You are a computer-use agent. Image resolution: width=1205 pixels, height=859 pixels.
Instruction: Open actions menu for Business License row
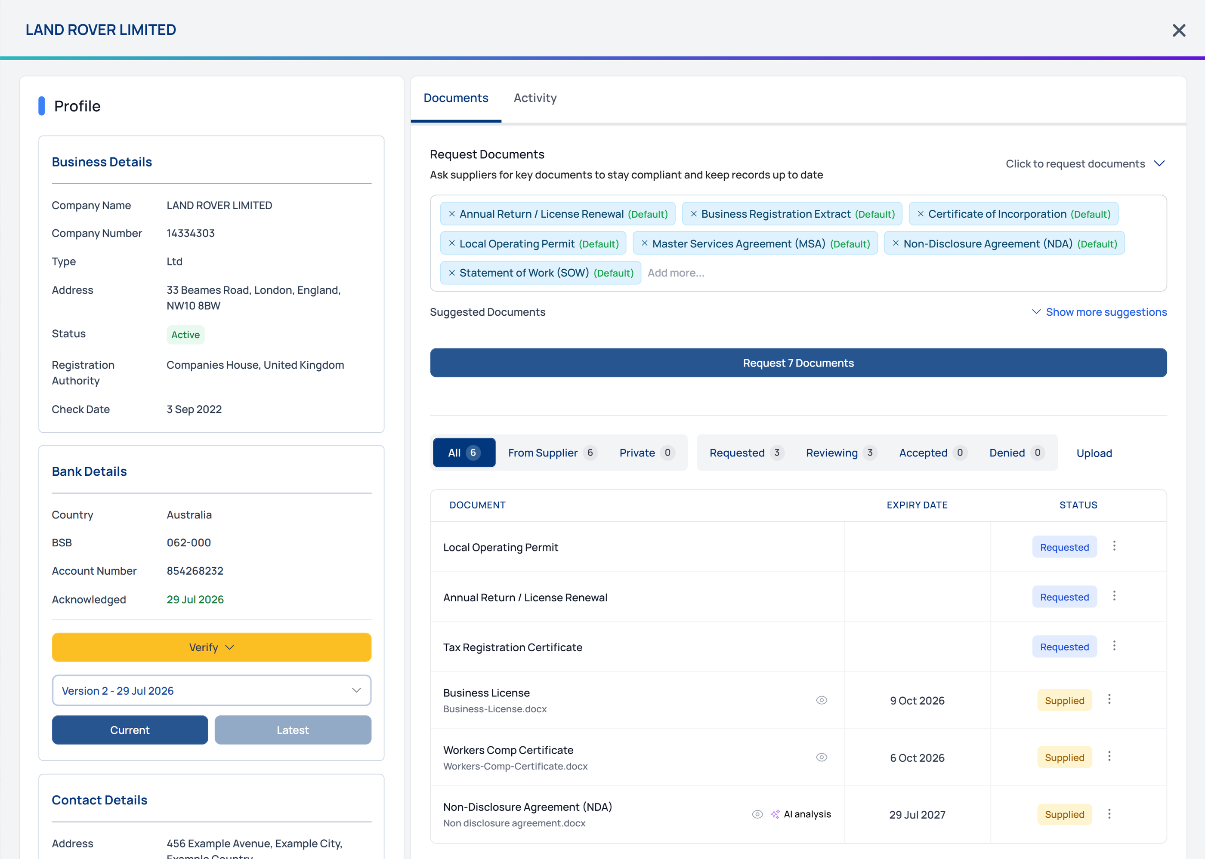[x=1109, y=699]
